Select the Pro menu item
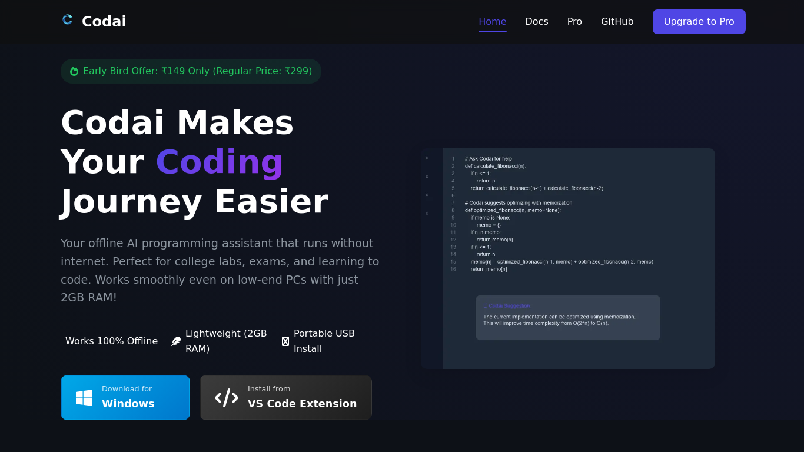Image resolution: width=804 pixels, height=452 pixels. (574, 21)
